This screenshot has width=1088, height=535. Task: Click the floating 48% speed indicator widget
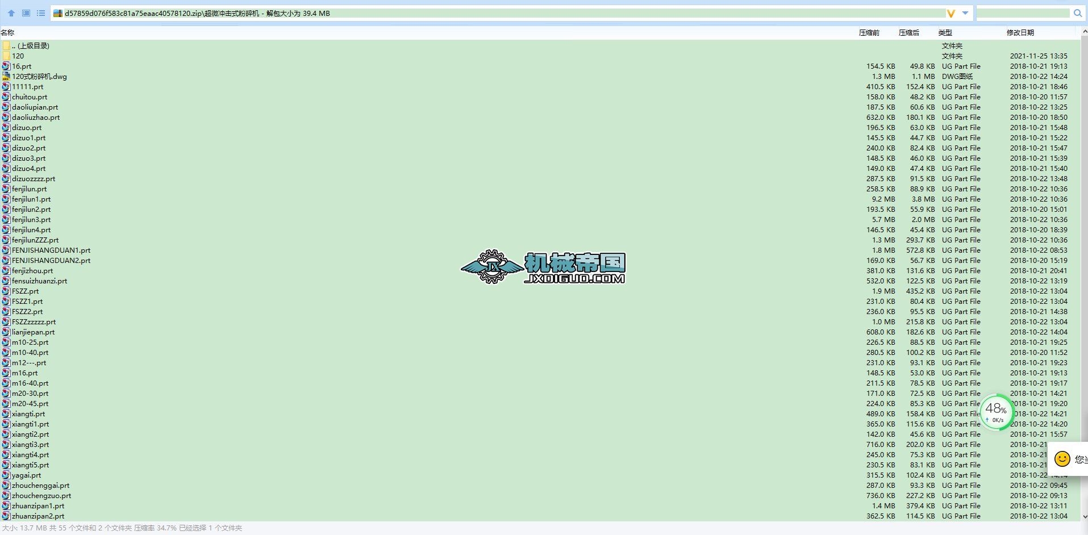point(996,412)
